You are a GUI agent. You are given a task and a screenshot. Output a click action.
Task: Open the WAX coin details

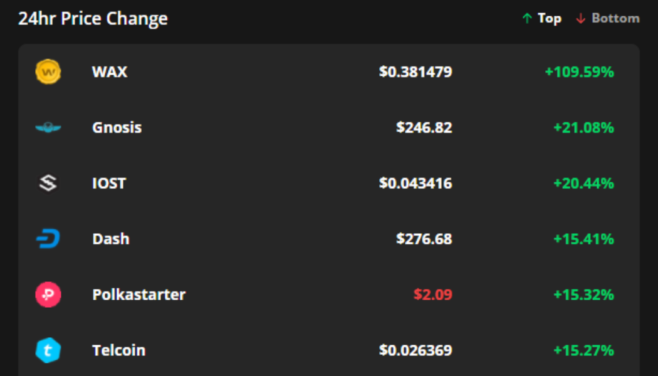coord(109,72)
